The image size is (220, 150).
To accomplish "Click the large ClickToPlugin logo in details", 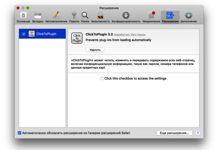I will (77, 38).
